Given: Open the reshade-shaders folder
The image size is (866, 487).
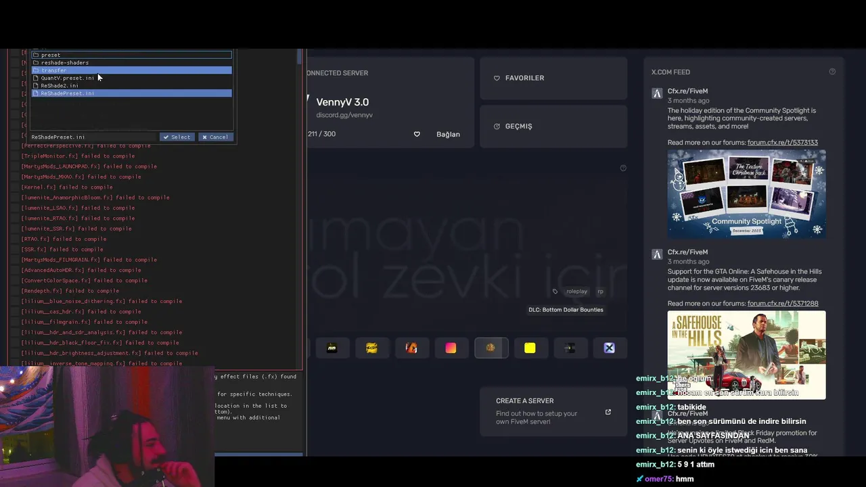Looking at the screenshot, I should (132, 62).
